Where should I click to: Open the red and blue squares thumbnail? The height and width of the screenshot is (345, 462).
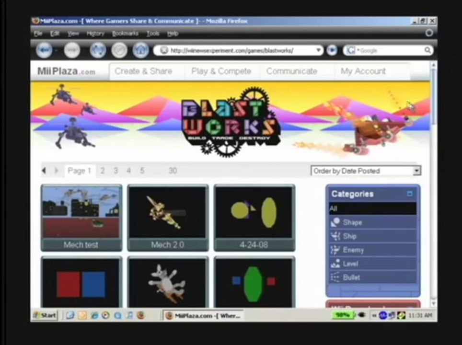point(81,282)
